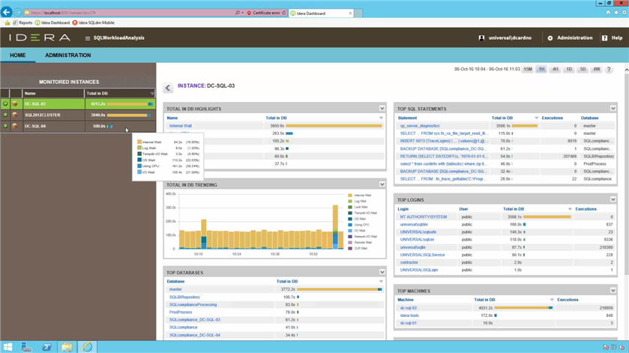Click the universal\dcardno user menu
This screenshot has height=353, width=629.
coord(510,37)
